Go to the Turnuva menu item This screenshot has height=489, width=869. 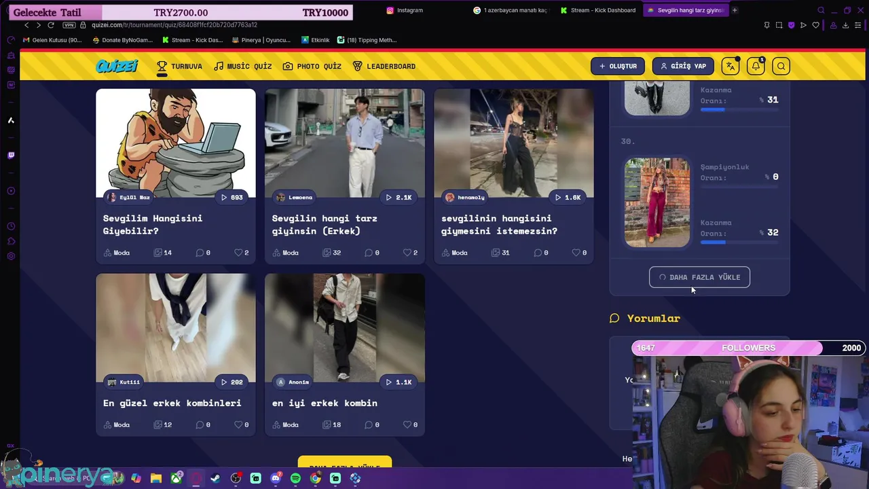(x=180, y=66)
